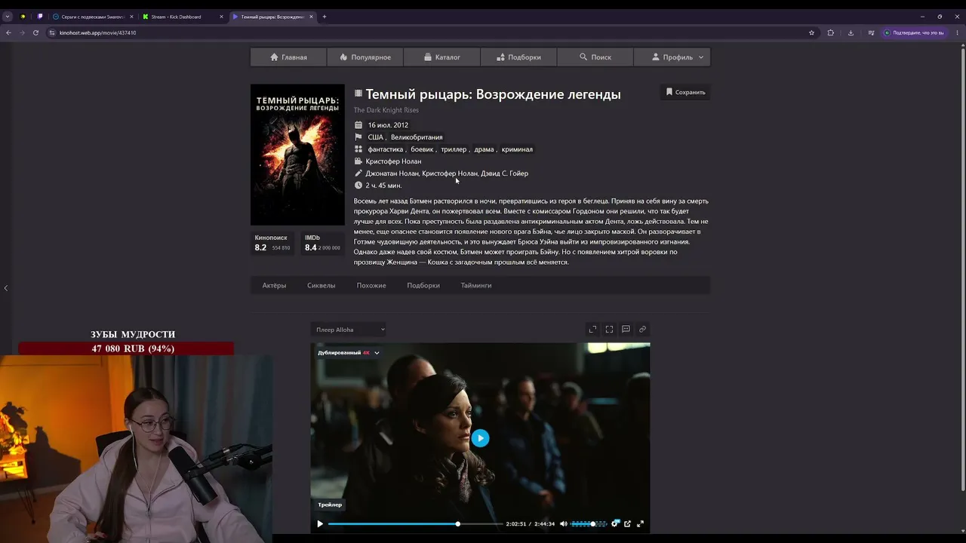Mute the video with the speaker icon
The width and height of the screenshot is (966, 543).
tap(563, 523)
